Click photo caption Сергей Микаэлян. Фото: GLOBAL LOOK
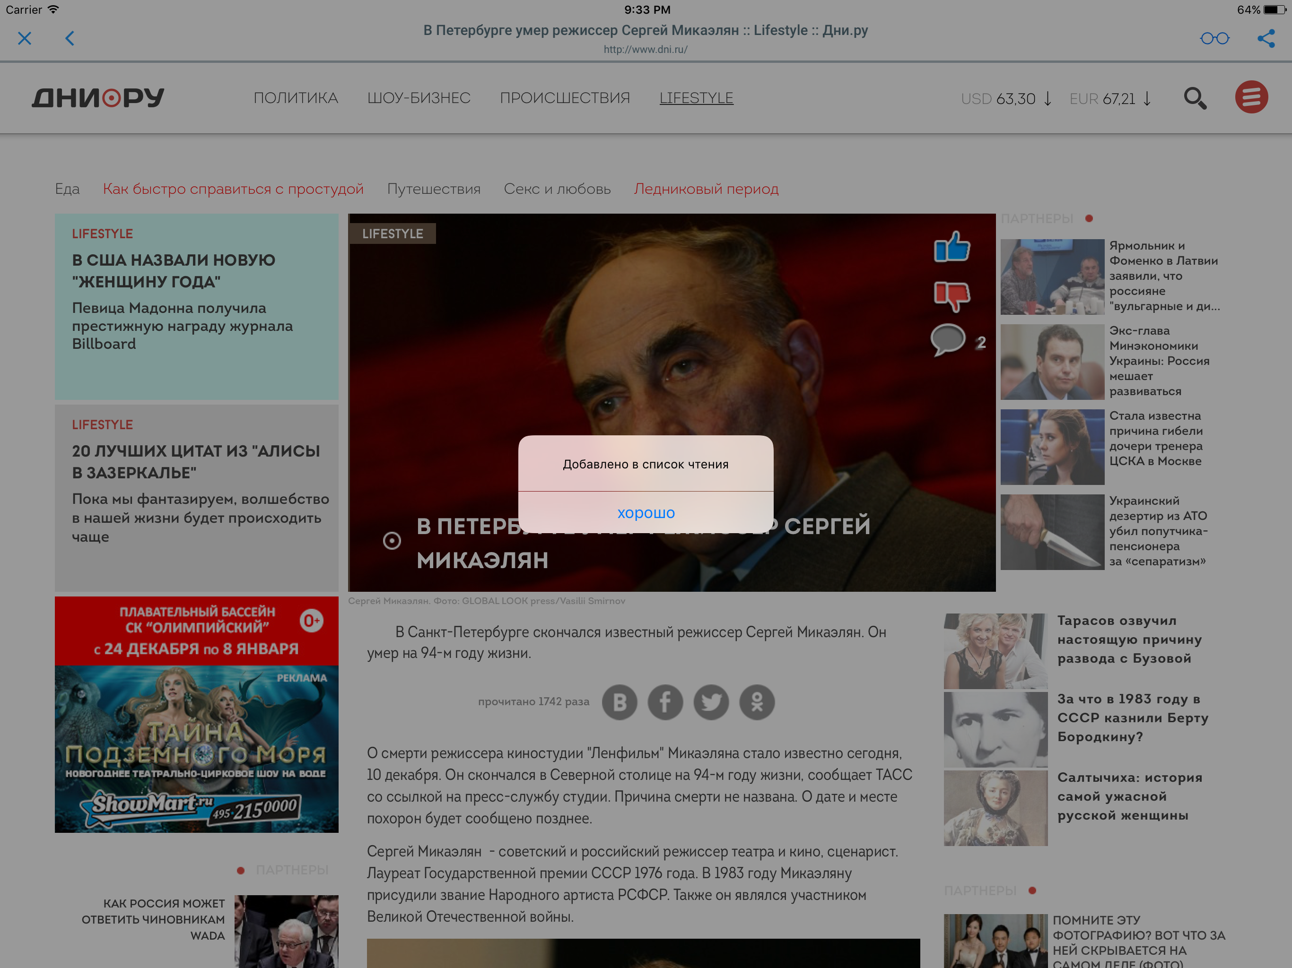The height and width of the screenshot is (968, 1292). [487, 601]
